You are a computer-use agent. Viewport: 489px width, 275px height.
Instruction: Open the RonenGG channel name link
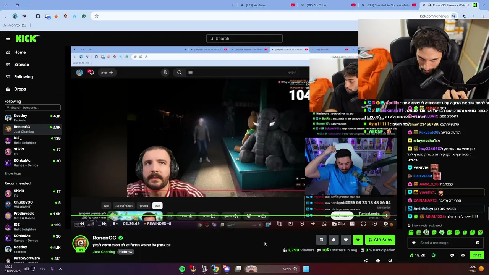(x=104, y=238)
